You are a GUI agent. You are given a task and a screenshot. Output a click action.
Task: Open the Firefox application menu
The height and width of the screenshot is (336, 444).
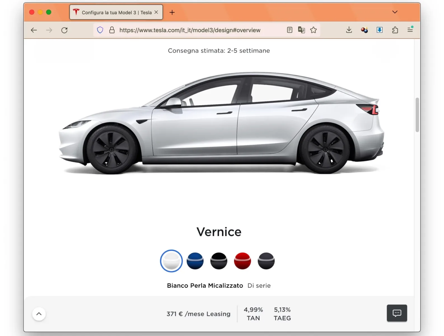(x=410, y=29)
